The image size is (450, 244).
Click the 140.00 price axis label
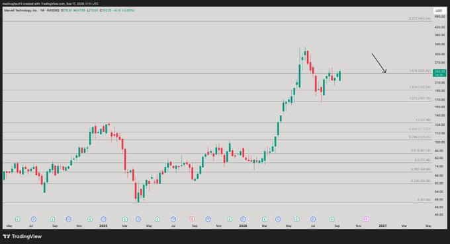coord(439,115)
